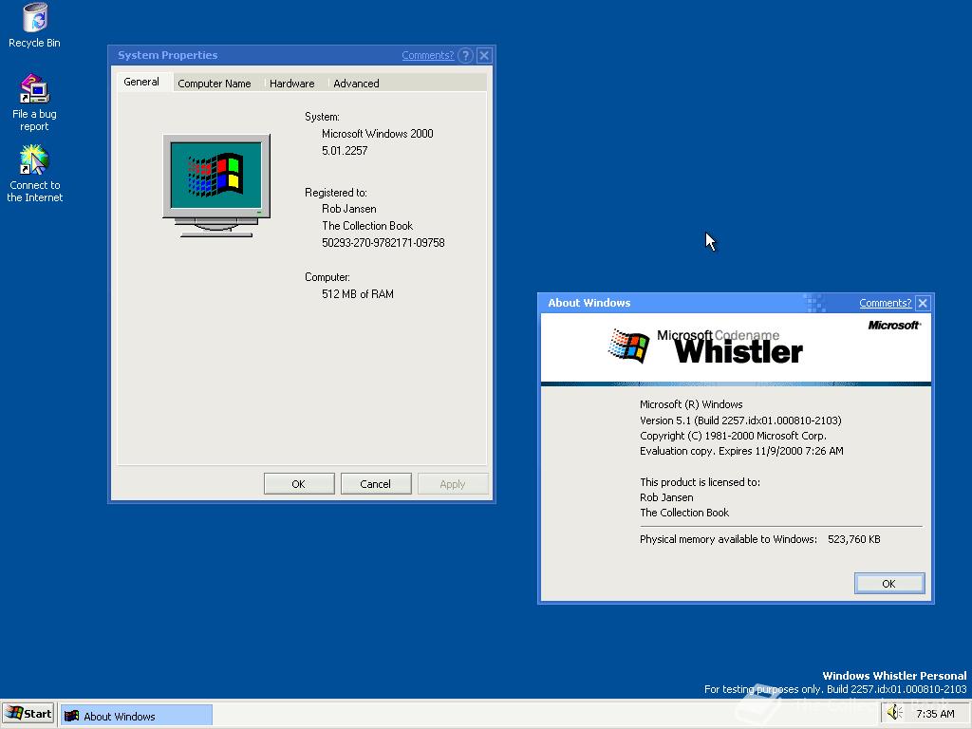972x729 pixels.
Task: Click OK in System Properties
Action: [299, 483]
